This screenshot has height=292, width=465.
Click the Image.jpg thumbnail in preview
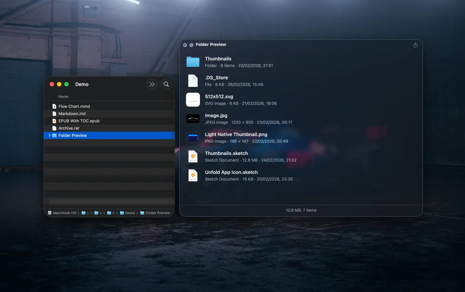193,119
